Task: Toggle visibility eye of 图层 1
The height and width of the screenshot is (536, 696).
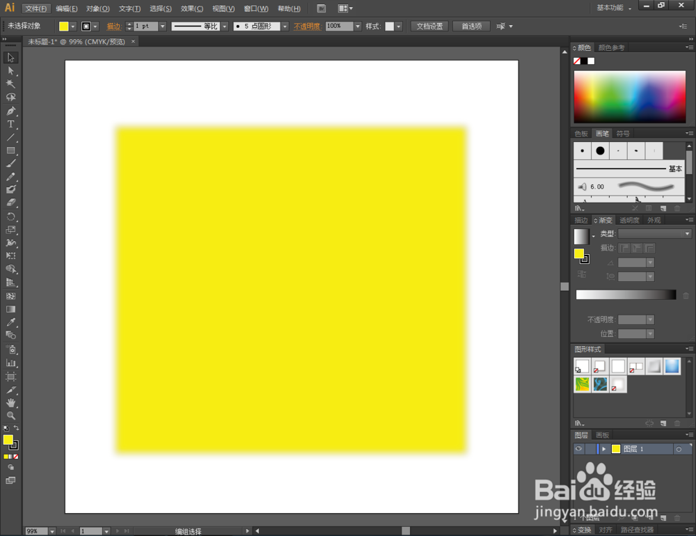Action: [x=578, y=448]
